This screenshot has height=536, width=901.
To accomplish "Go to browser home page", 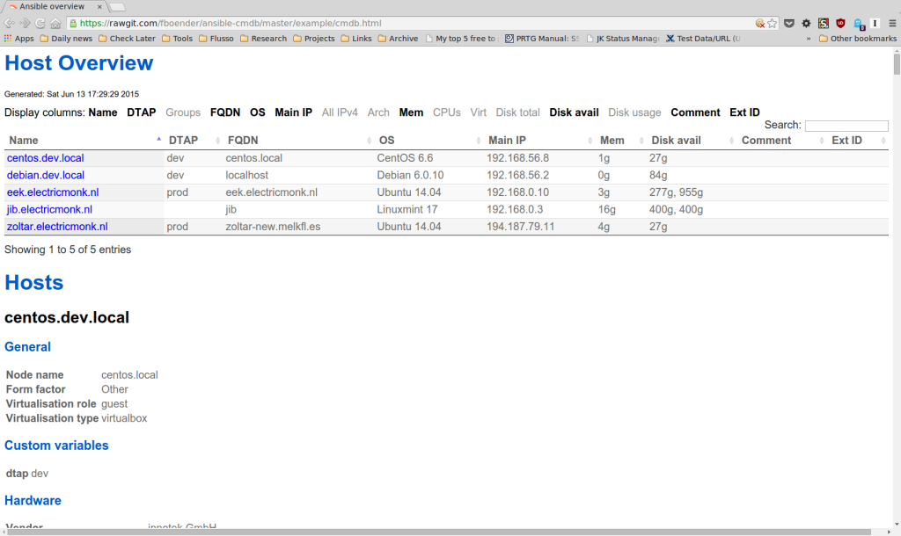I will click(55, 24).
